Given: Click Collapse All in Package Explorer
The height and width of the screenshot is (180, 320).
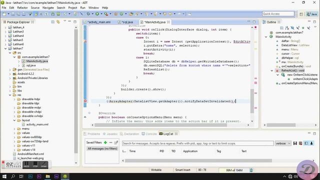Looking at the screenshot, I should pyautogui.click(x=53, y=22).
